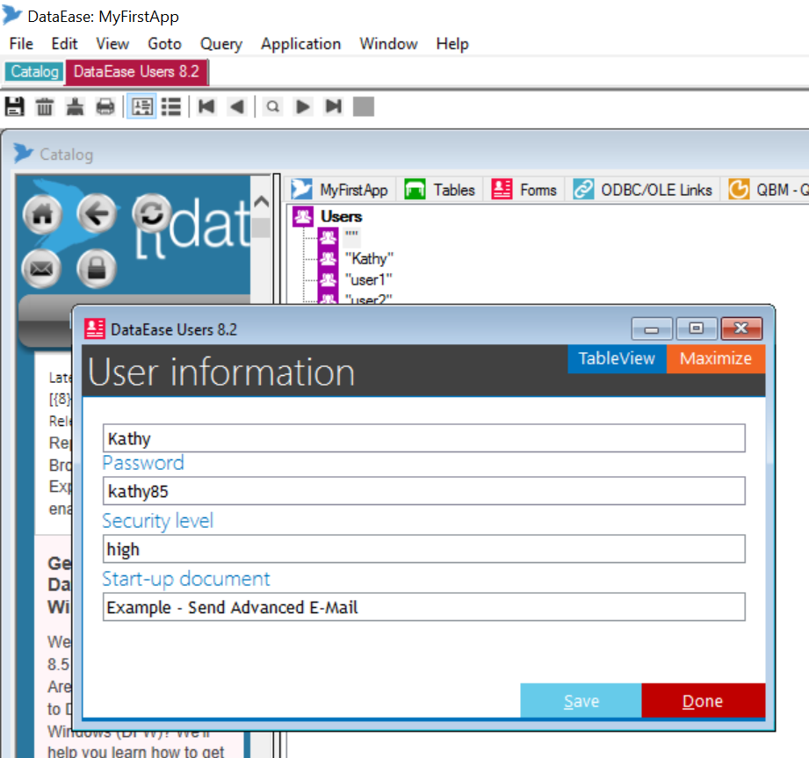
Task: Click the Lock round button
Action: pyautogui.click(x=97, y=268)
